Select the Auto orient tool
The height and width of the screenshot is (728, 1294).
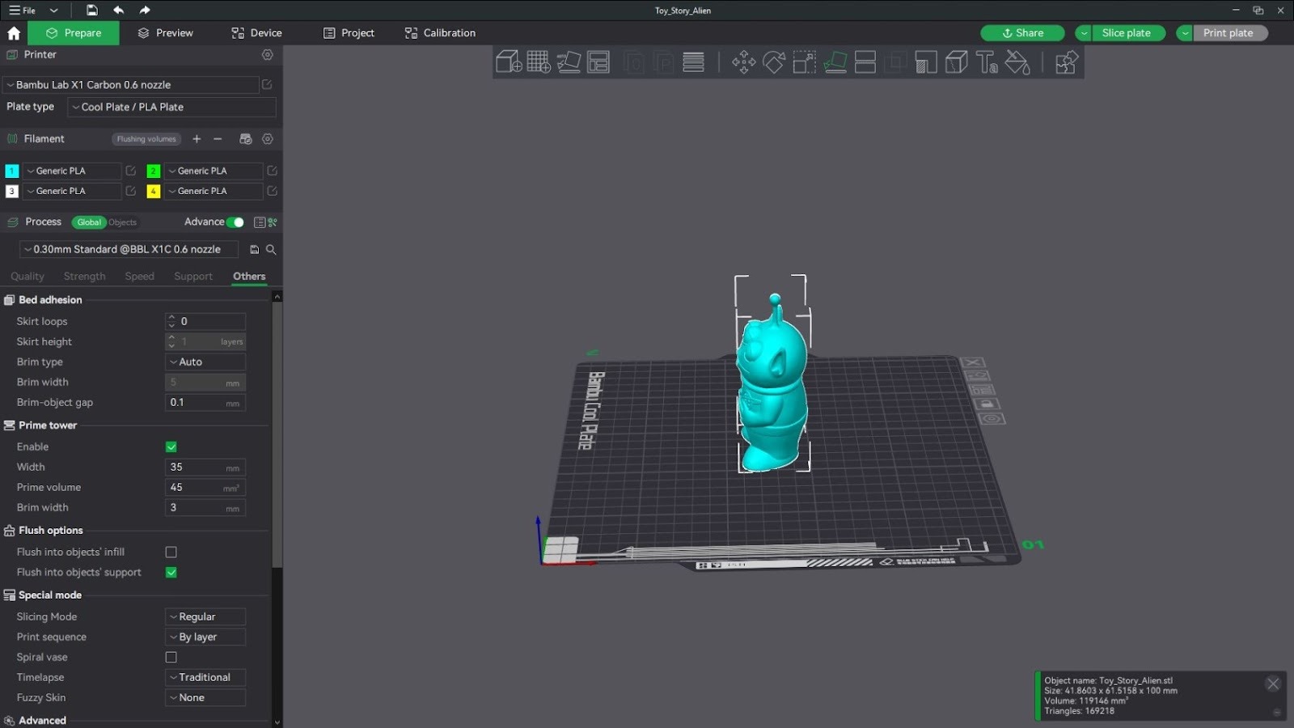point(569,62)
